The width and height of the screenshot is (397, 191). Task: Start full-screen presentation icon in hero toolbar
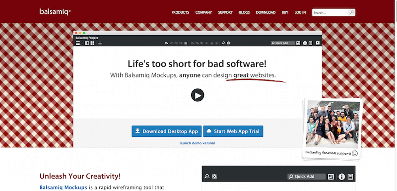pyautogui.click(x=318, y=43)
